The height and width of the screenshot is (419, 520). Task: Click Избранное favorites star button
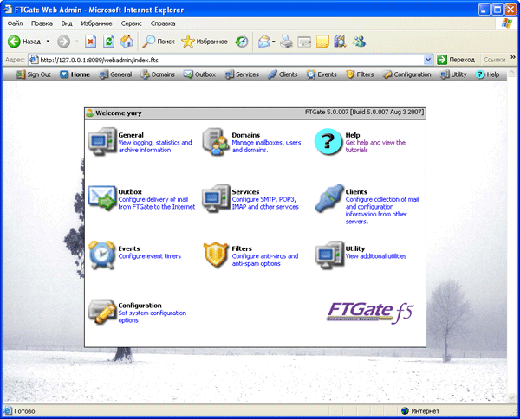click(205, 42)
